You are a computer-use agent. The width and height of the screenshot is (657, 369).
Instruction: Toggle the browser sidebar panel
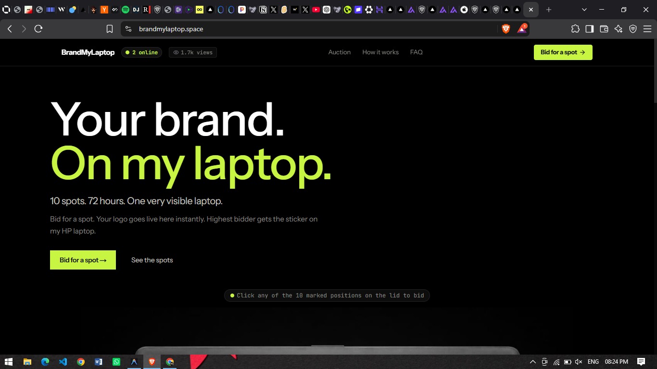[x=590, y=29]
